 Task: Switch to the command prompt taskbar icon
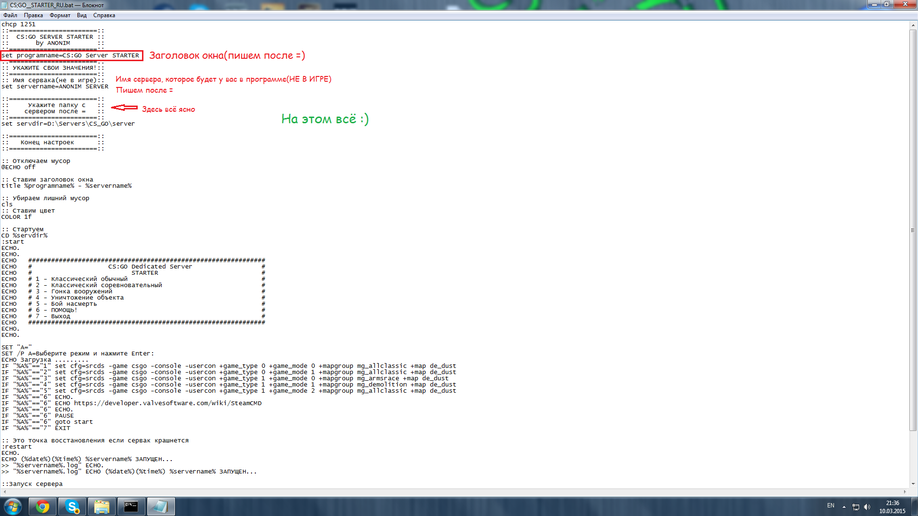point(131,506)
